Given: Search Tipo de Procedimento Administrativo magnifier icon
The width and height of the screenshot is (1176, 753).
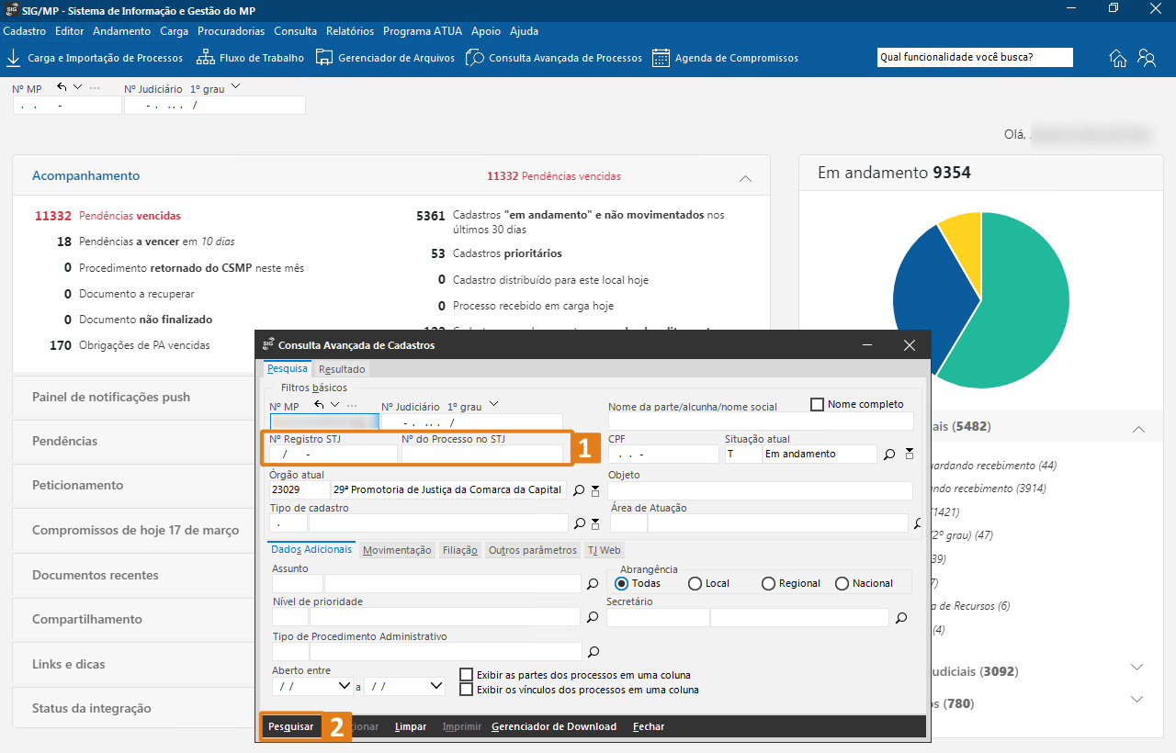Looking at the screenshot, I should pos(593,652).
